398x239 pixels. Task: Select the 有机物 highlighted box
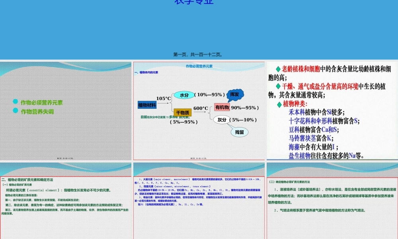coord(222,107)
